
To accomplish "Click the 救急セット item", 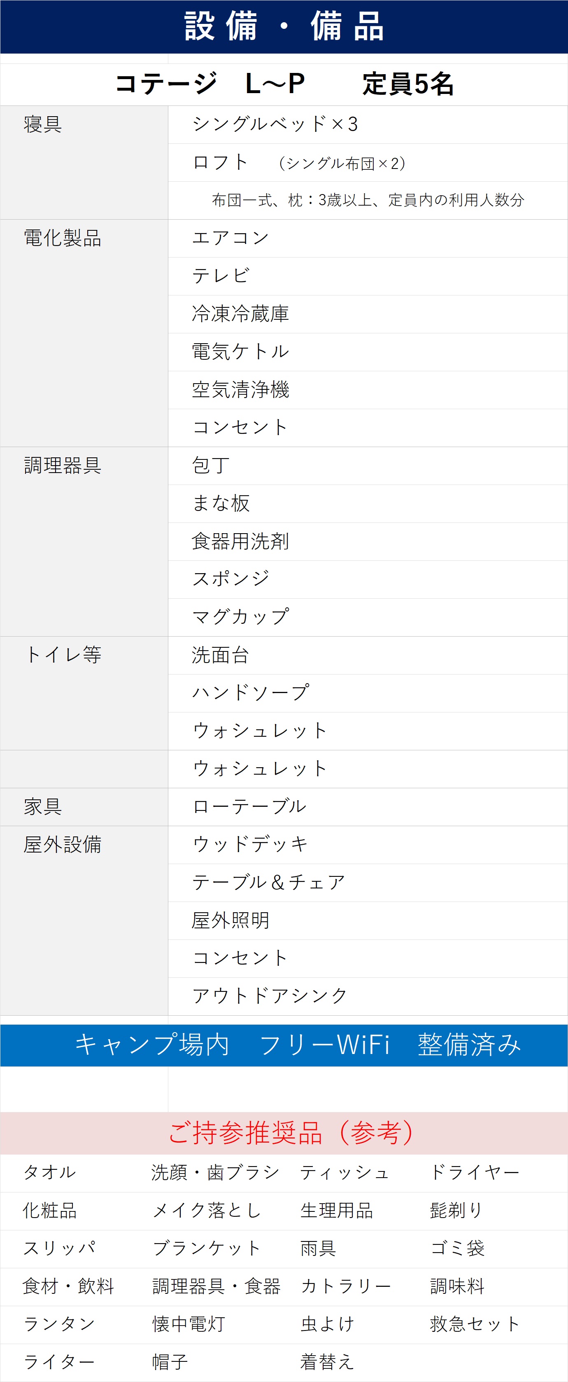I will coord(475,1324).
